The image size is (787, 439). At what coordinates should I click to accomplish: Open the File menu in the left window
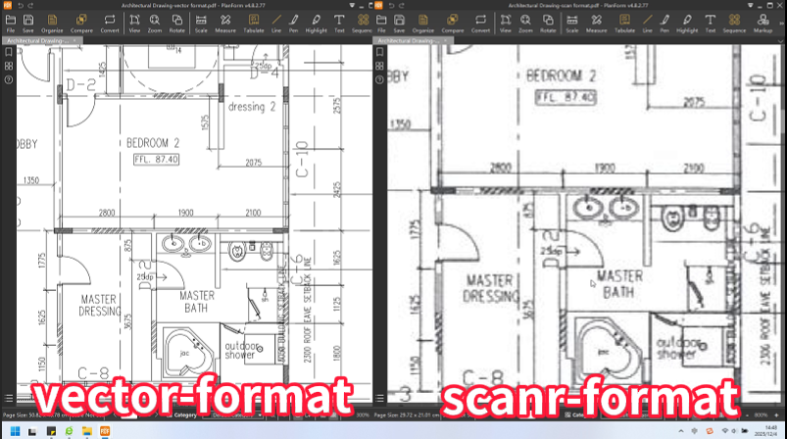click(9, 24)
